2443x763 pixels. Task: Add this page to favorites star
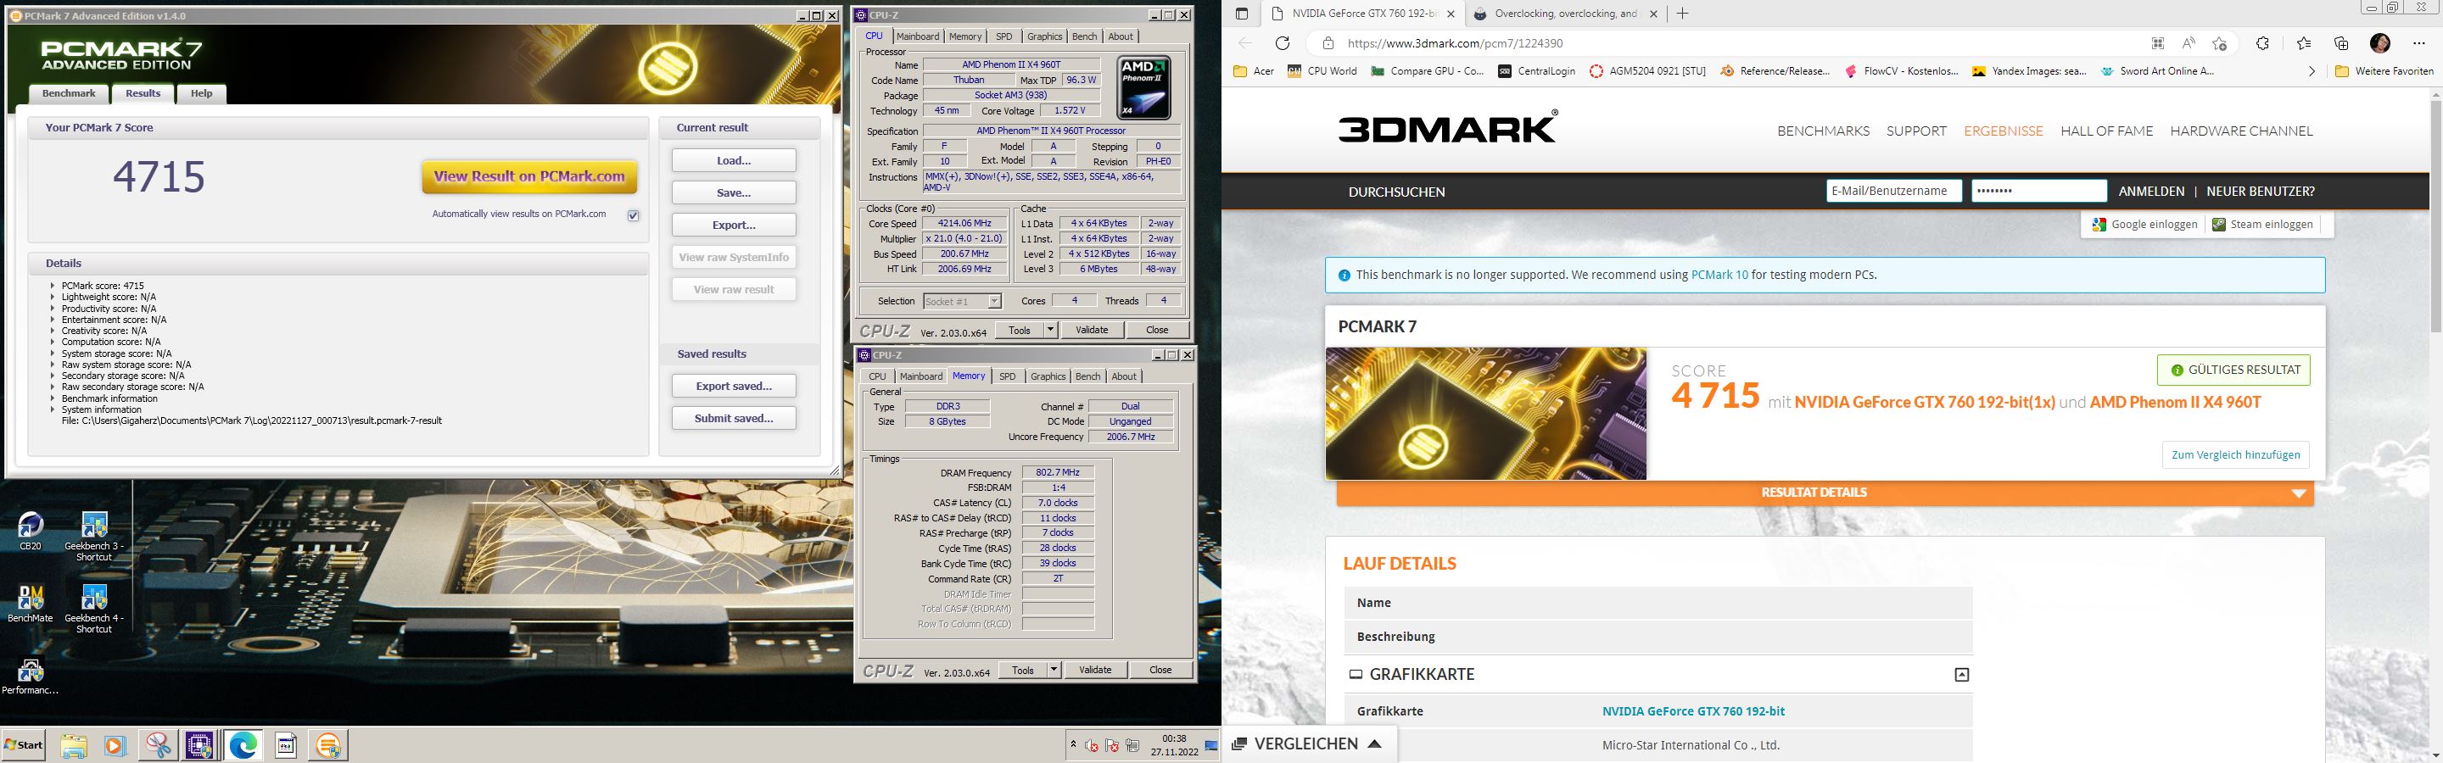pos(2219,43)
